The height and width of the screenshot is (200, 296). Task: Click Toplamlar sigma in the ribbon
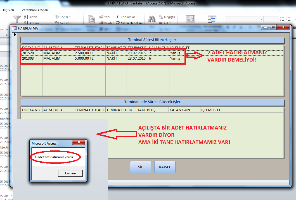pyautogui.click(x=125, y=17)
